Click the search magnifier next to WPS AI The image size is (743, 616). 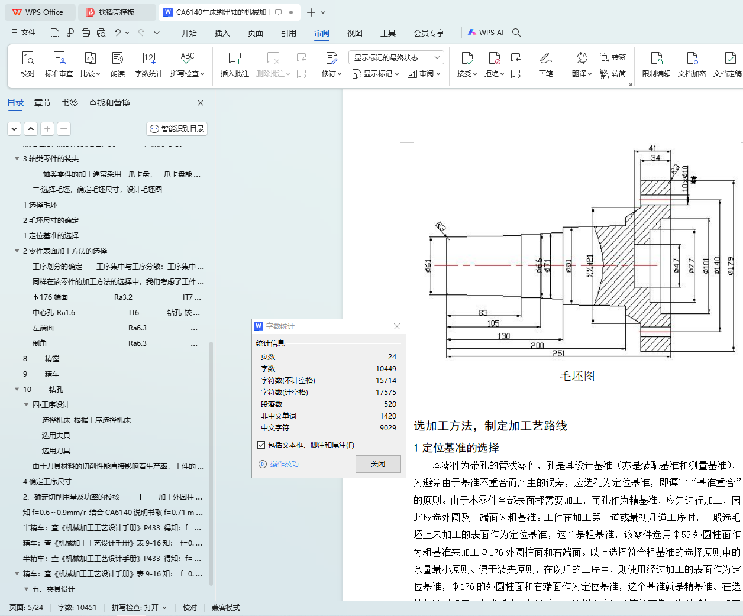point(516,33)
